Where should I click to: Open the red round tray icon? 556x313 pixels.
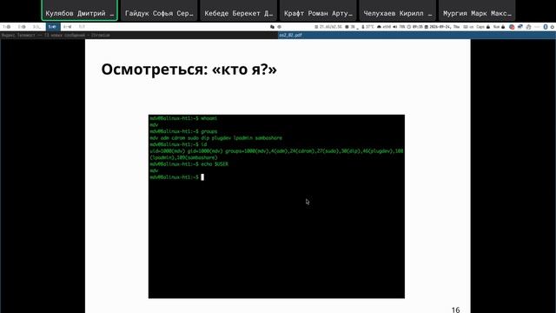[x=512, y=27]
